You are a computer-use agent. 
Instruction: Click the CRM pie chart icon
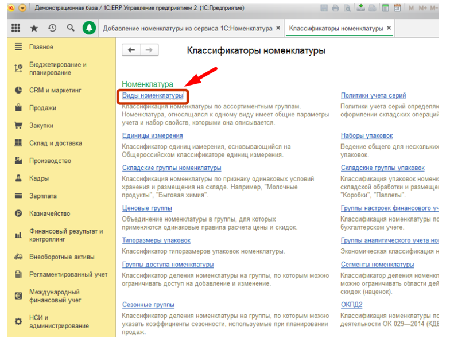[18, 90]
